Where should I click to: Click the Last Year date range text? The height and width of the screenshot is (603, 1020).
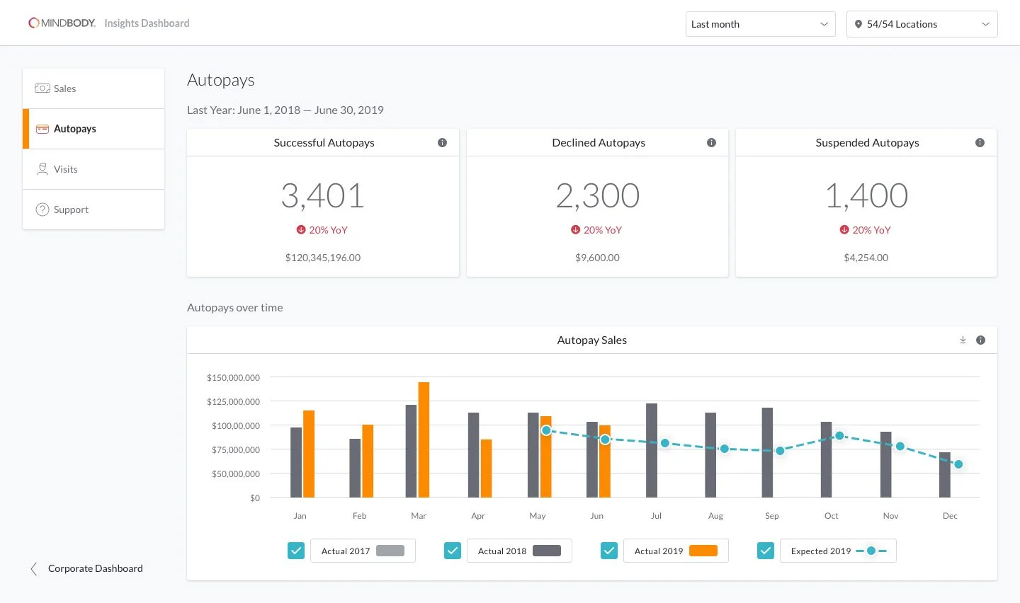coord(285,110)
